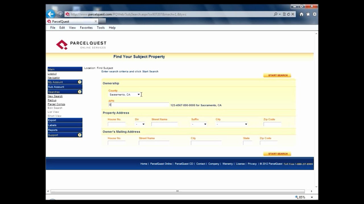Click the bottom START SEARCH button
The image size is (364, 204).
278,154
